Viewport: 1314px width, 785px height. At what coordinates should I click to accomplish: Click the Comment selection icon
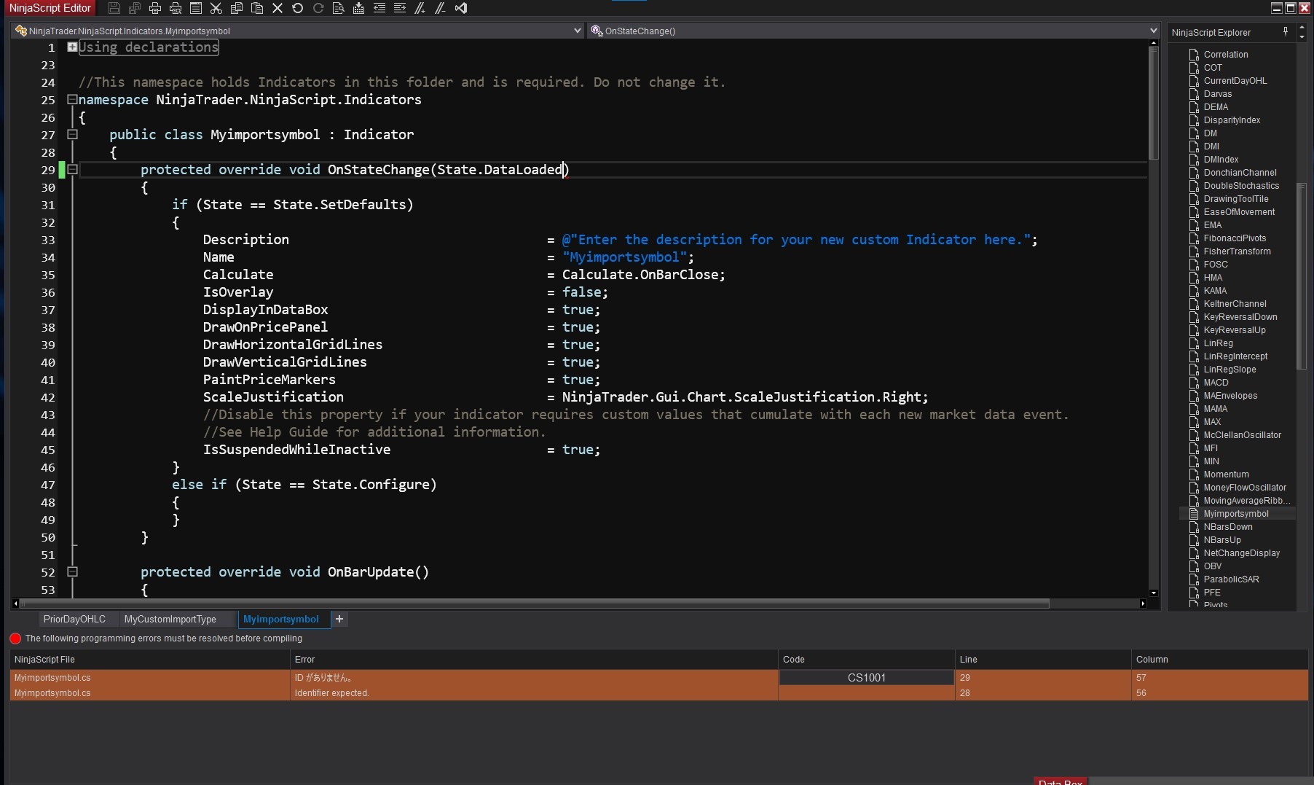(420, 8)
